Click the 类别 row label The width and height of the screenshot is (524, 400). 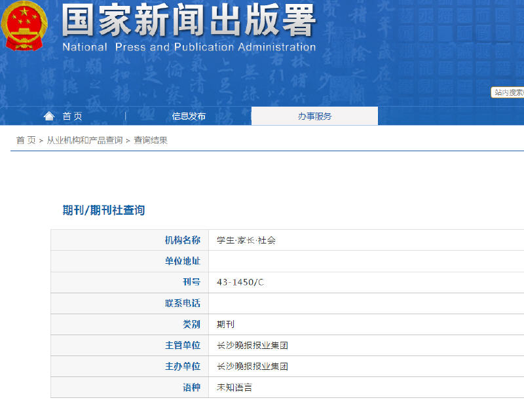(x=191, y=324)
